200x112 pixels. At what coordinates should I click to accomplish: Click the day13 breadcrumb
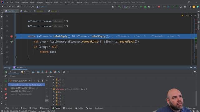click(31, 7)
